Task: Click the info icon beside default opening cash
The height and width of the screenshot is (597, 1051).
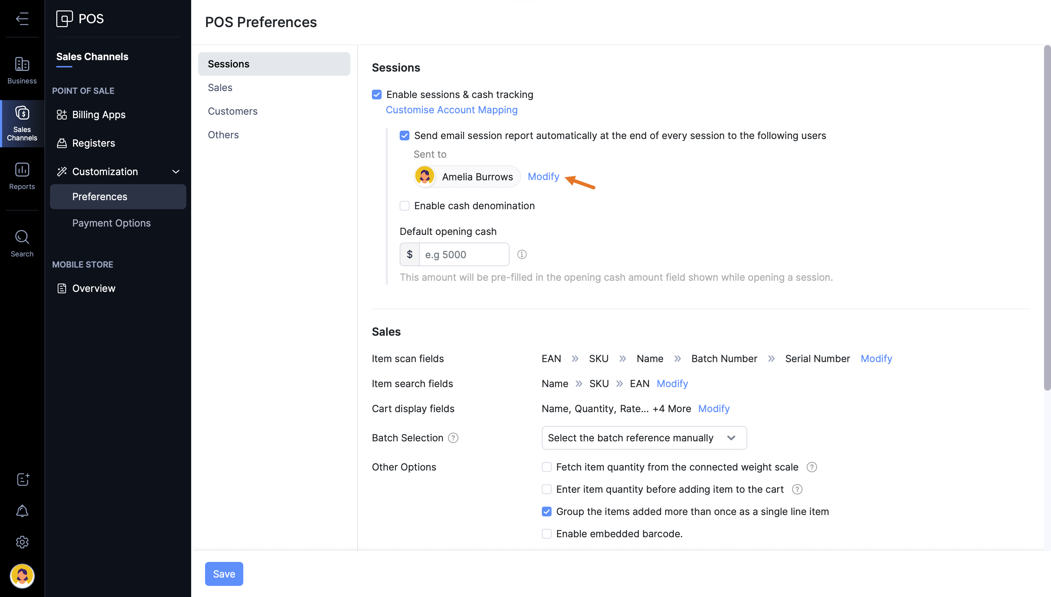Action: pyautogui.click(x=522, y=255)
